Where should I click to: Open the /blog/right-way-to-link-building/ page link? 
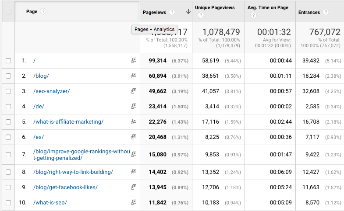pyautogui.click(x=73, y=172)
